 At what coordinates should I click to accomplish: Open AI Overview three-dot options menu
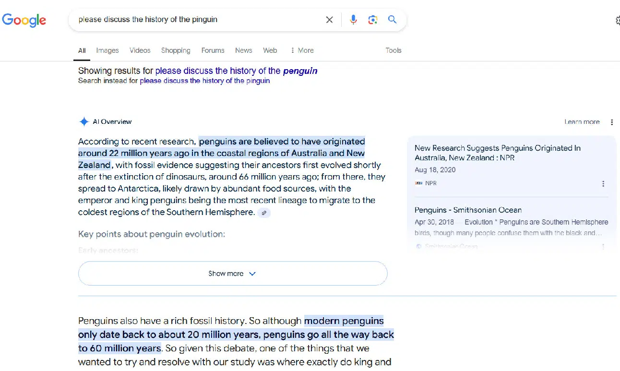pyautogui.click(x=612, y=122)
